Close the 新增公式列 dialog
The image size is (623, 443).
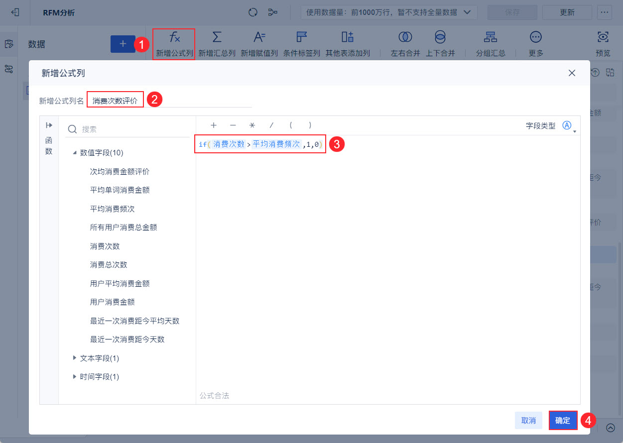pyautogui.click(x=572, y=73)
